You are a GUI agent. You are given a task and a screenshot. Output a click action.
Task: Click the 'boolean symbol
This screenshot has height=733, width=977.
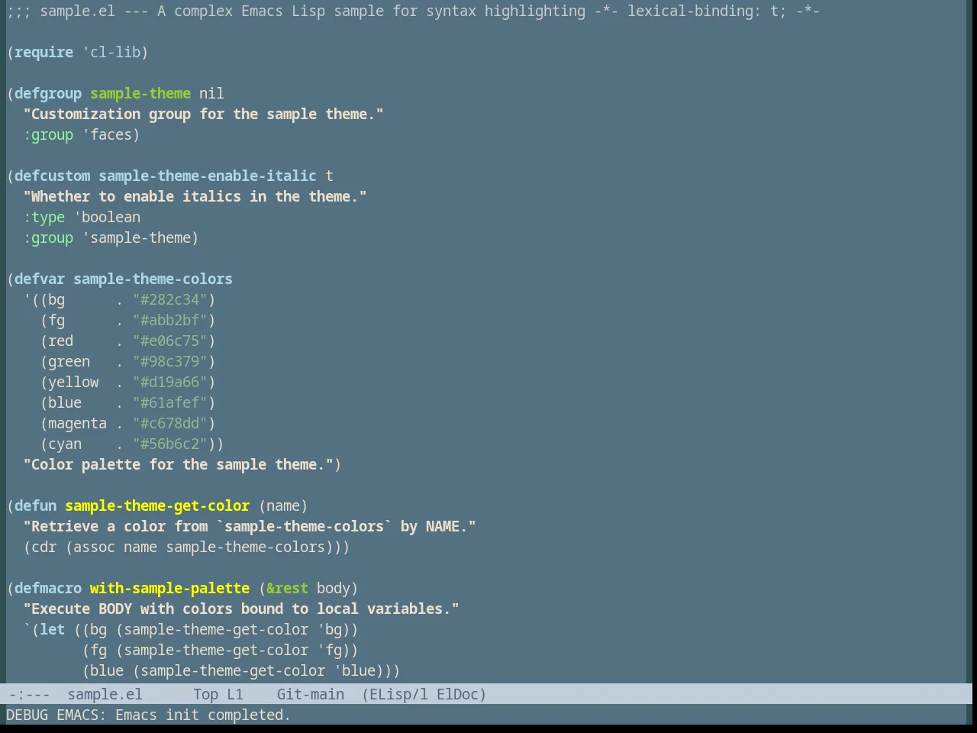(x=107, y=217)
